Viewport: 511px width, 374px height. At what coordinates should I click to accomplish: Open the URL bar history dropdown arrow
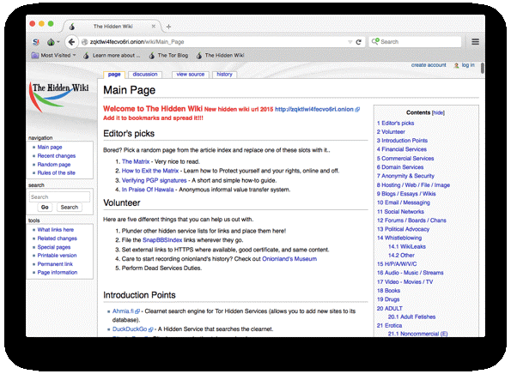pos(350,42)
